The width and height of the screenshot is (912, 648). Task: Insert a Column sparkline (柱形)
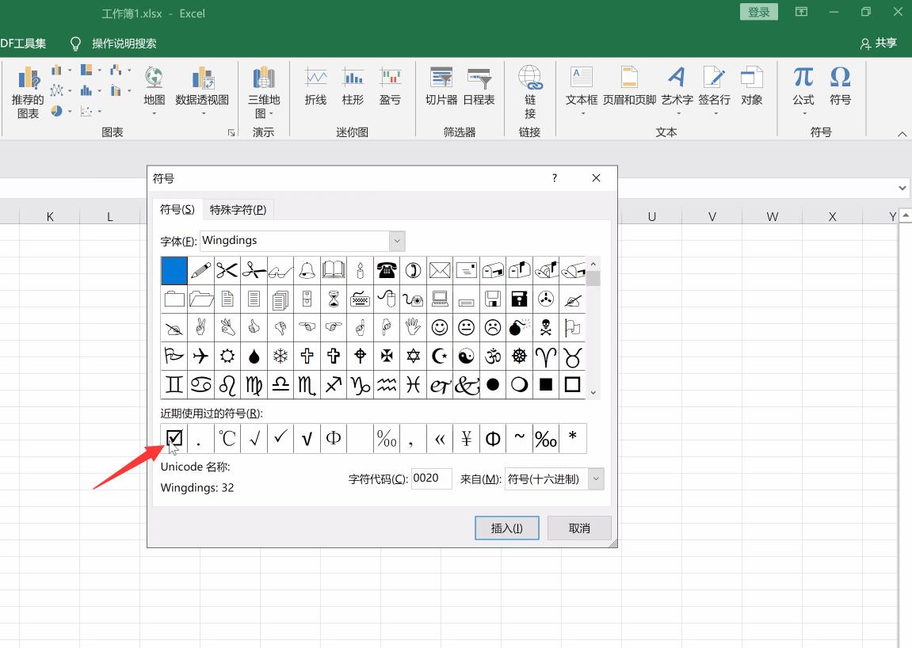(x=353, y=86)
